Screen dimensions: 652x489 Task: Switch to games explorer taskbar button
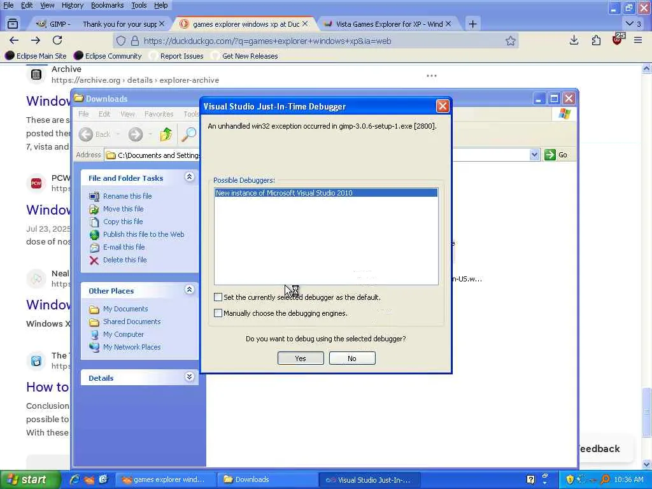click(165, 479)
